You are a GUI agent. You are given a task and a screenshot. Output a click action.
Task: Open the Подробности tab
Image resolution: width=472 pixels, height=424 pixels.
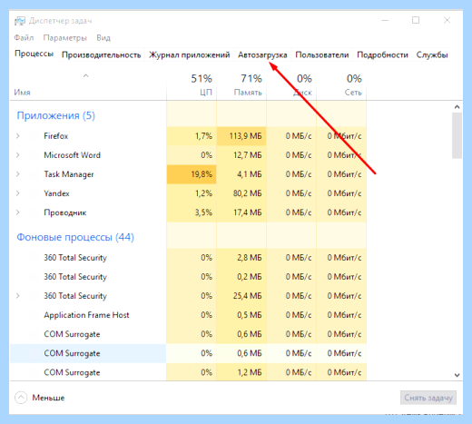(x=382, y=54)
